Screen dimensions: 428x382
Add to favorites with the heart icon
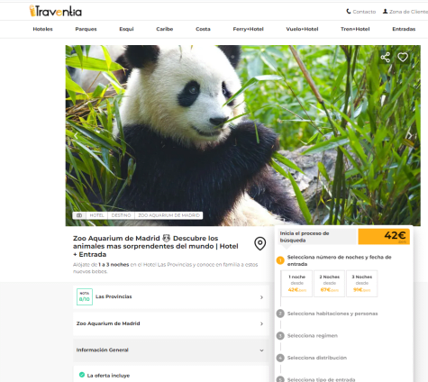point(403,57)
